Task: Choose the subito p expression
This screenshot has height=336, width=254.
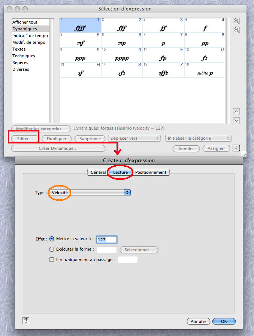Action: tap(205, 70)
